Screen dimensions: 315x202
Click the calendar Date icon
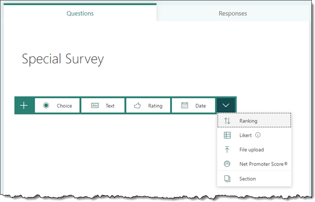tap(184, 106)
